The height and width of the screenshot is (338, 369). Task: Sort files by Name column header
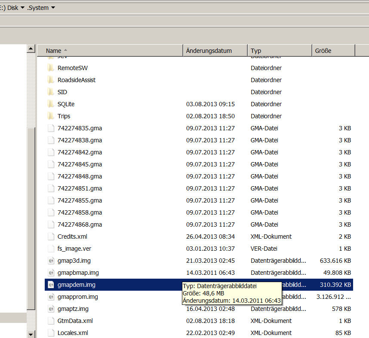point(54,51)
